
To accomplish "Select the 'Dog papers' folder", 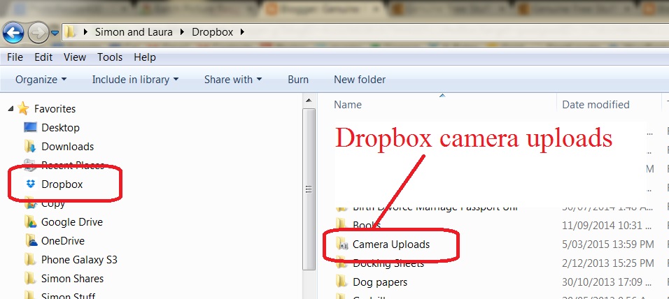I will 380,282.
